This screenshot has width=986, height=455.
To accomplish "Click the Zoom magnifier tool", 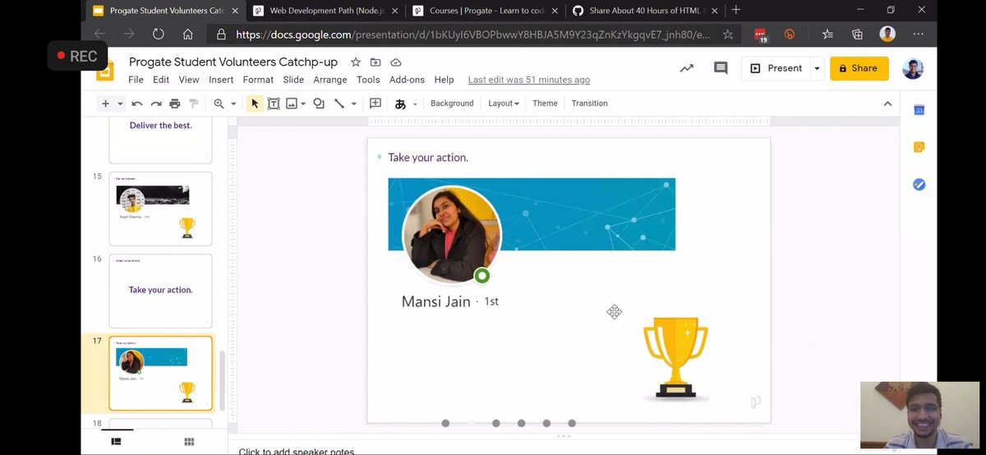I will click(x=219, y=103).
